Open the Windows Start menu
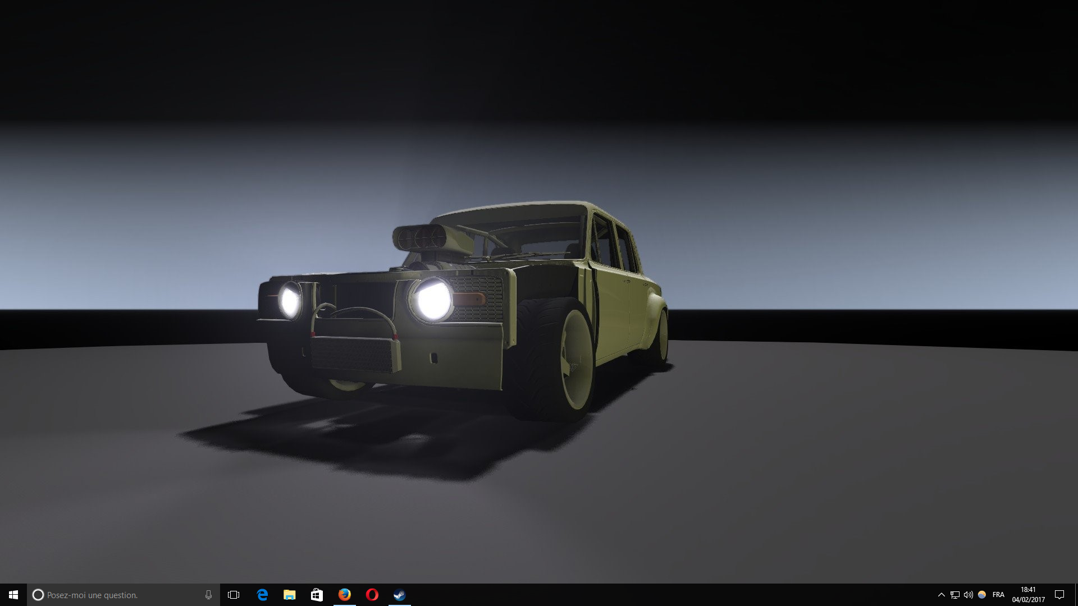This screenshot has width=1078, height=606. [13, 595]
